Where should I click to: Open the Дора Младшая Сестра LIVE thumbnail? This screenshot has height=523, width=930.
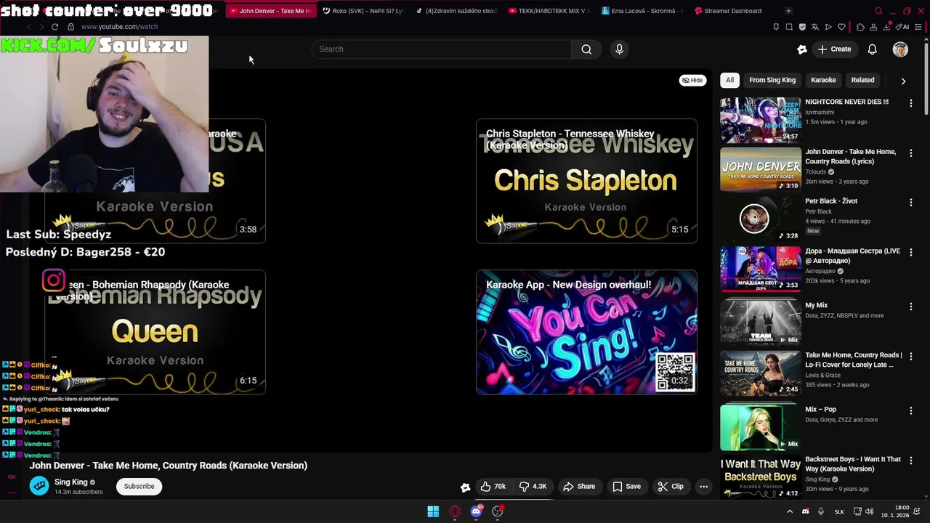click(x=761, y=268)
